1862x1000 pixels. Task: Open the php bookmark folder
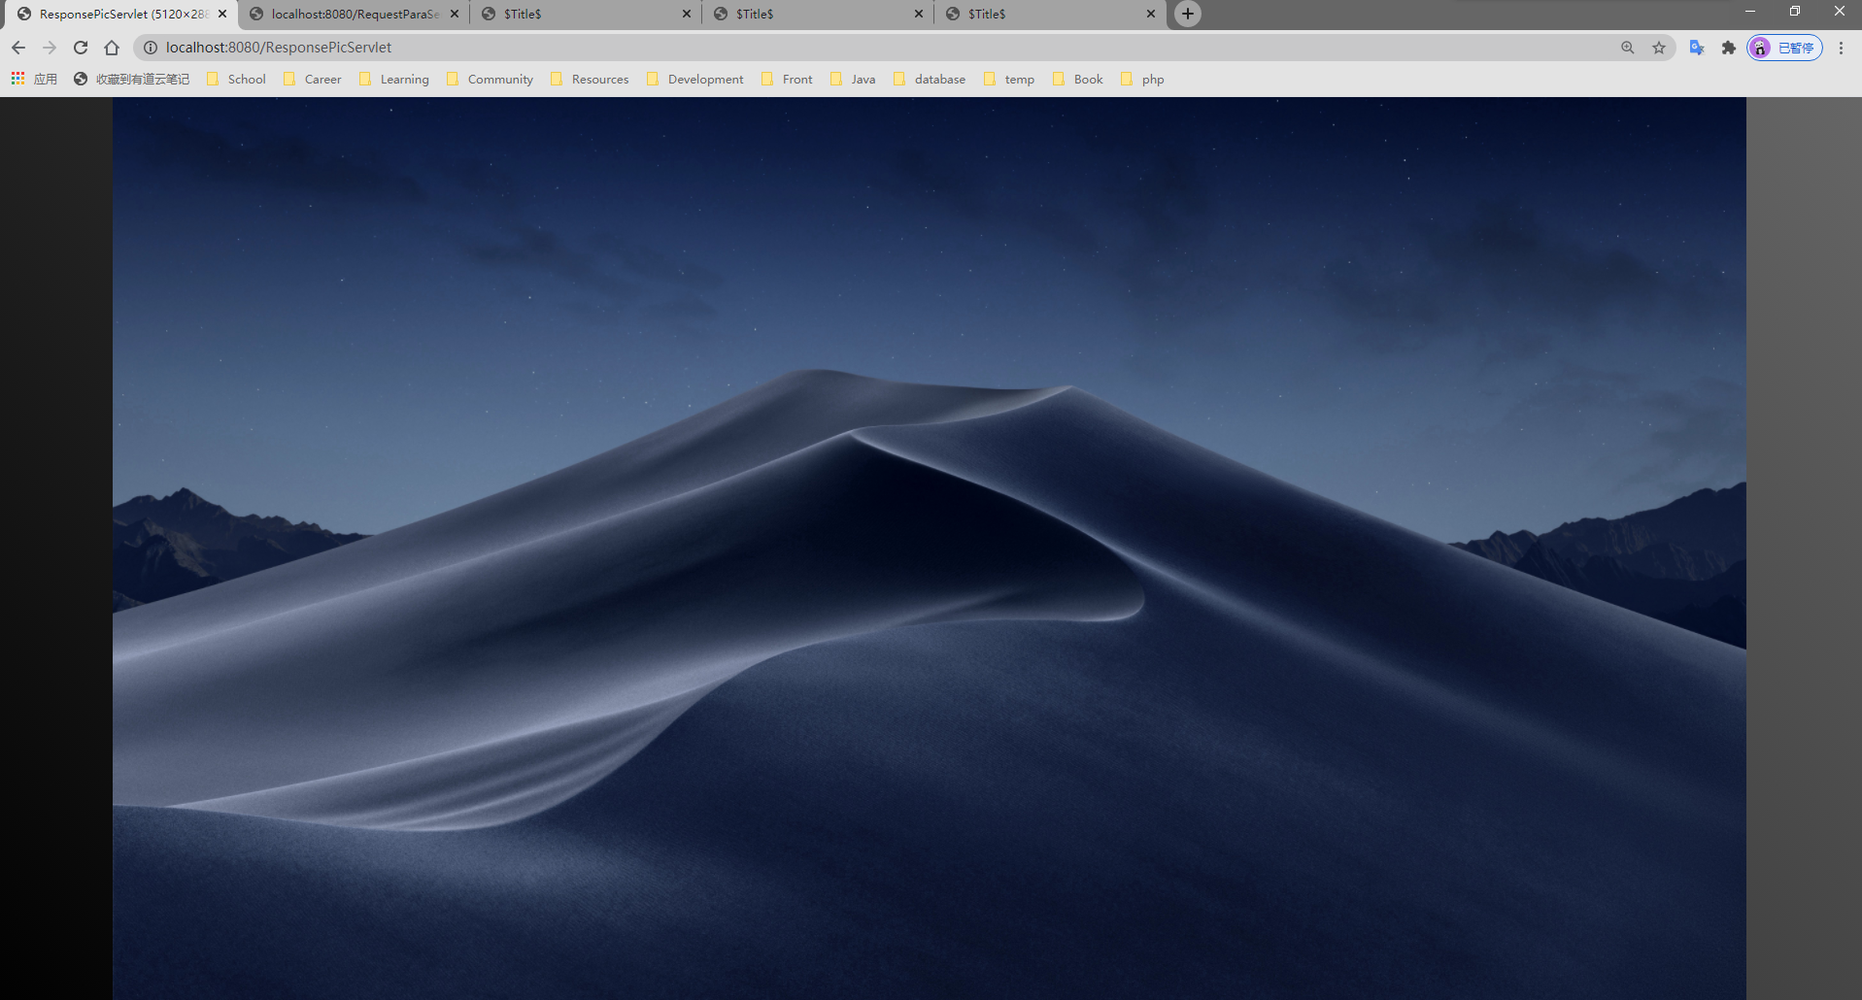point(1142,80)
